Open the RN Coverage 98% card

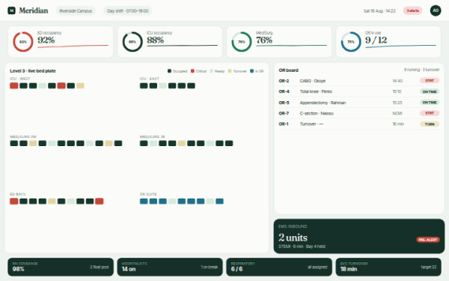pos(61,267)
